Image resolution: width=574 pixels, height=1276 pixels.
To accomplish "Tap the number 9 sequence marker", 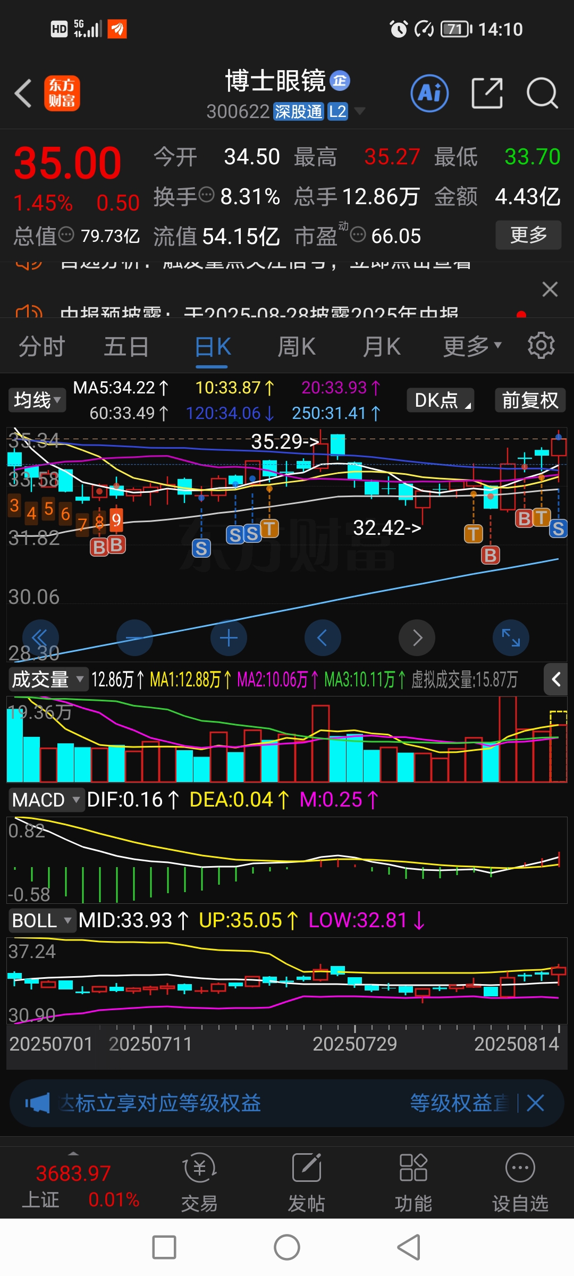I will [116, 520].
